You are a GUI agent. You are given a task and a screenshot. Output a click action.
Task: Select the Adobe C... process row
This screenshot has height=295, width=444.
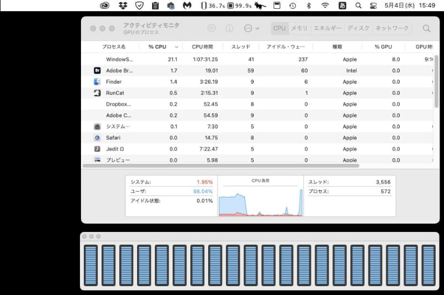(x=258, y=116)
